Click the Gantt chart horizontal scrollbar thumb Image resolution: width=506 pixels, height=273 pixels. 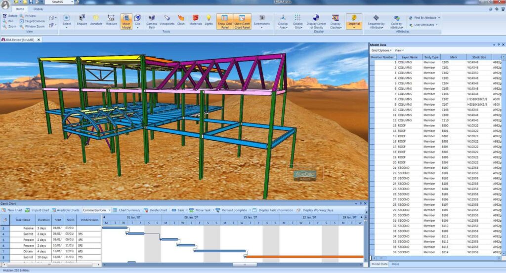[245, 265]
